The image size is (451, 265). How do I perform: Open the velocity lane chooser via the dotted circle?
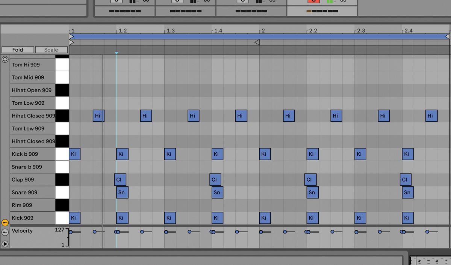click(5, 232)
